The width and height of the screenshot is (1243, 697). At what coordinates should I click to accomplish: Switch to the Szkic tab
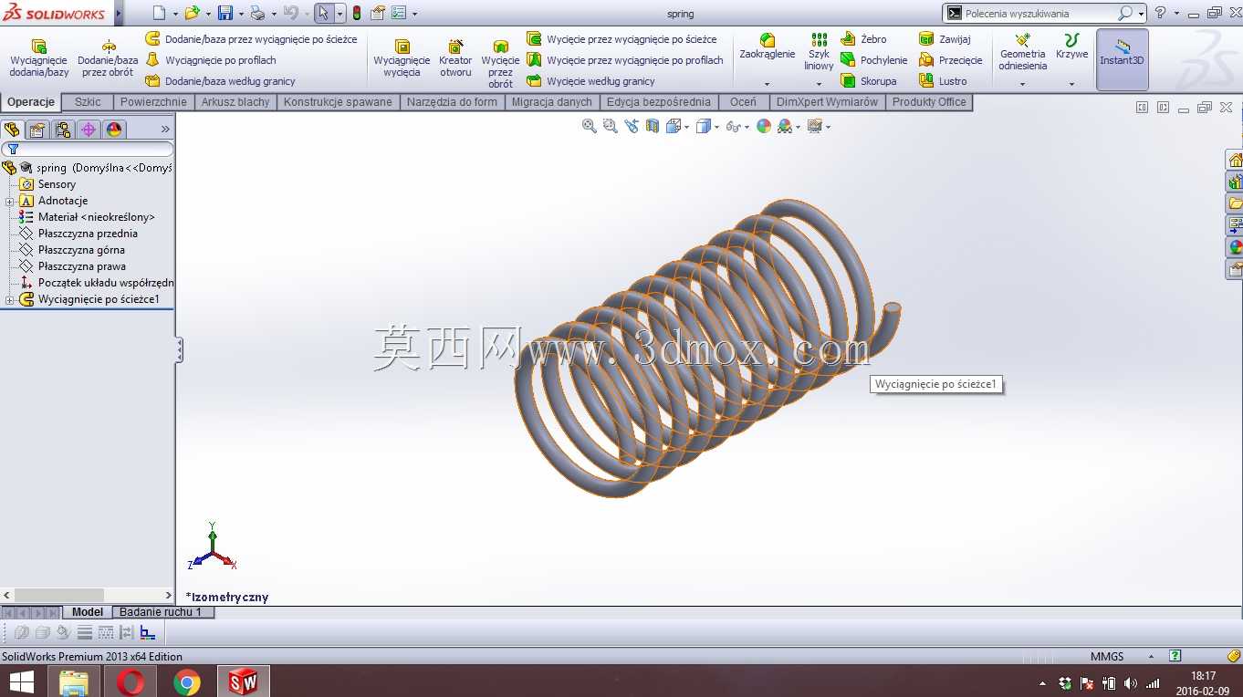(88, 102)
